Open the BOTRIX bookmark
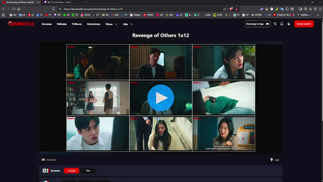The image size is (323, 182). (x=257, y=15)
